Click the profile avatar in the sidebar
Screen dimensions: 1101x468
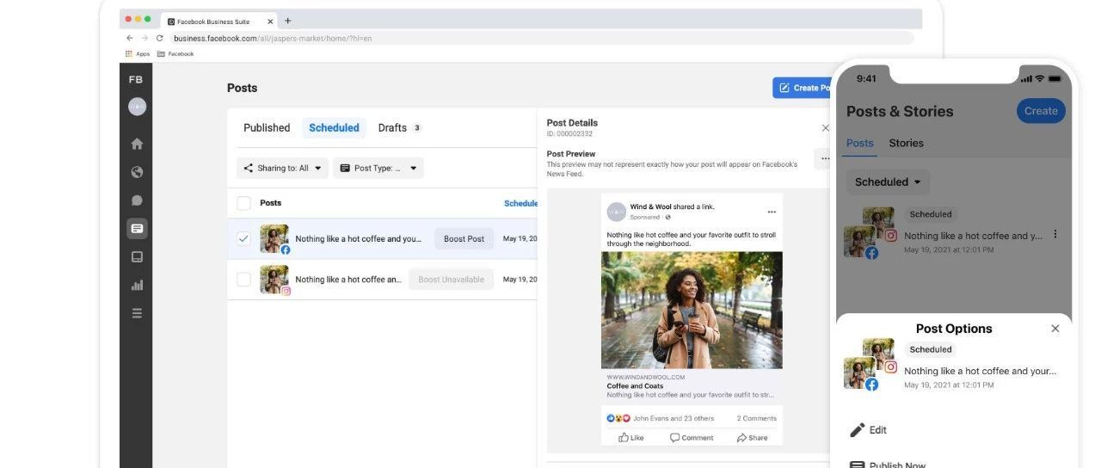click(137, 107)
